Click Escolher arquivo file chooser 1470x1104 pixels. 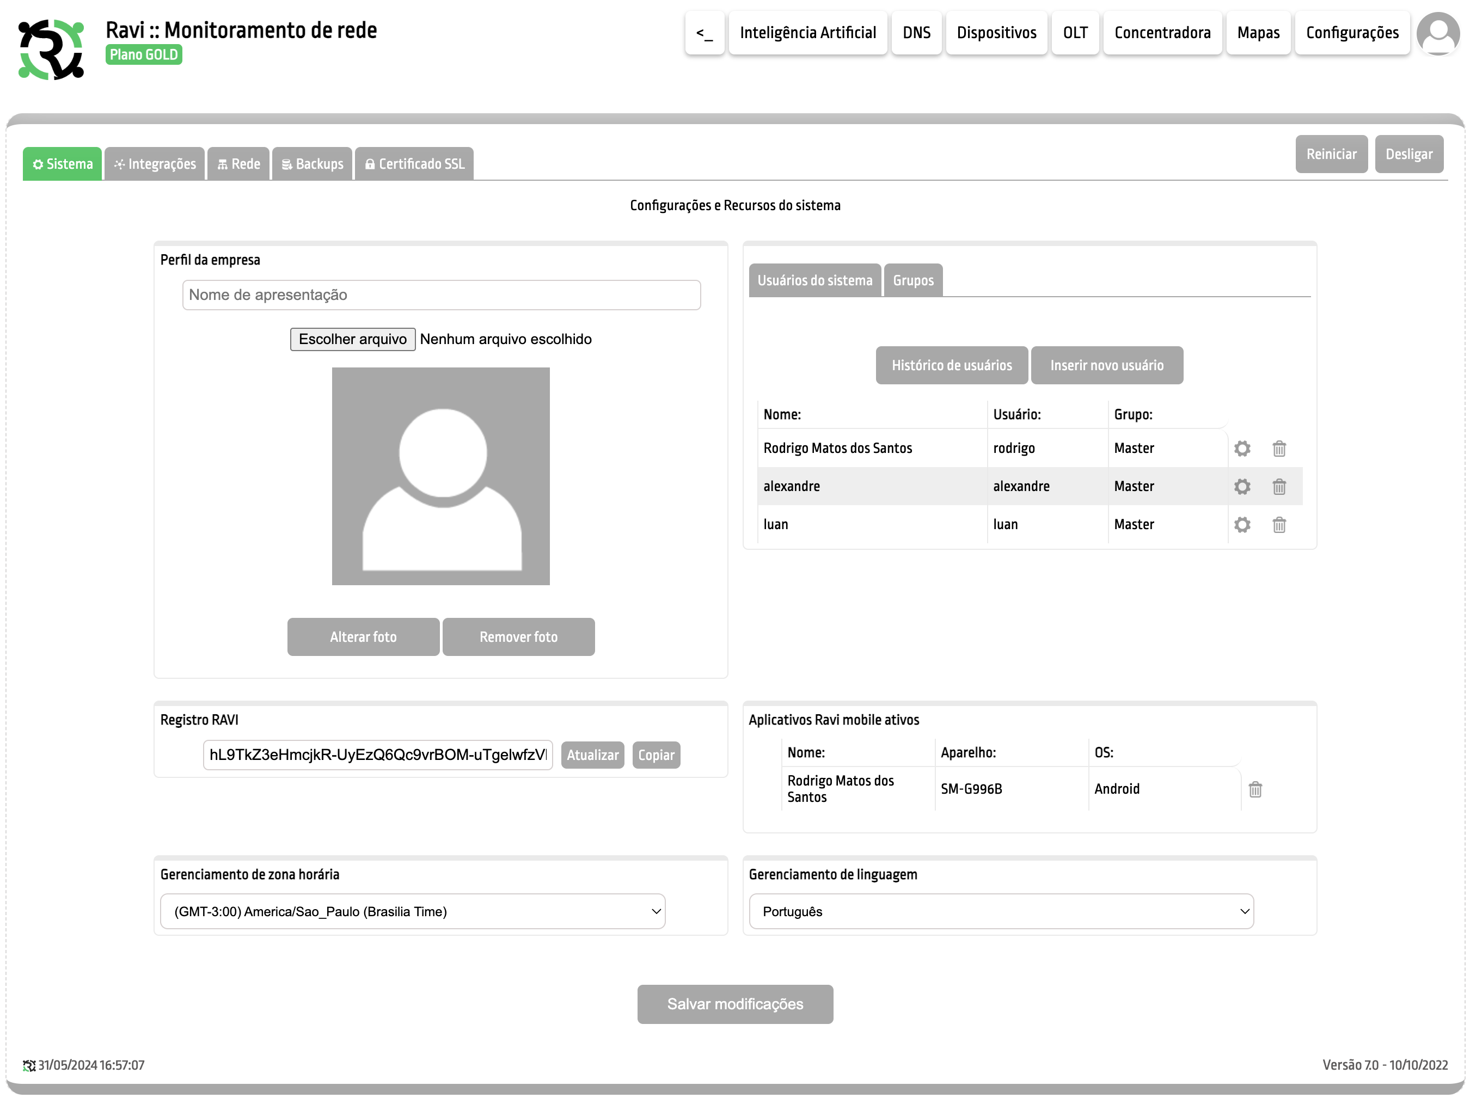[x=352, y=339]
